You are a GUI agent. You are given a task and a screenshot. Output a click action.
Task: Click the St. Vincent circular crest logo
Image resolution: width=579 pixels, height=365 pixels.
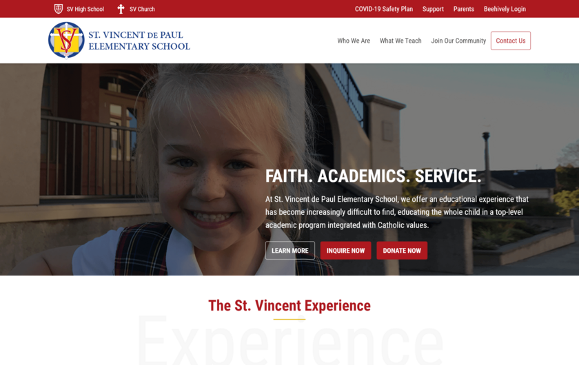66,40
